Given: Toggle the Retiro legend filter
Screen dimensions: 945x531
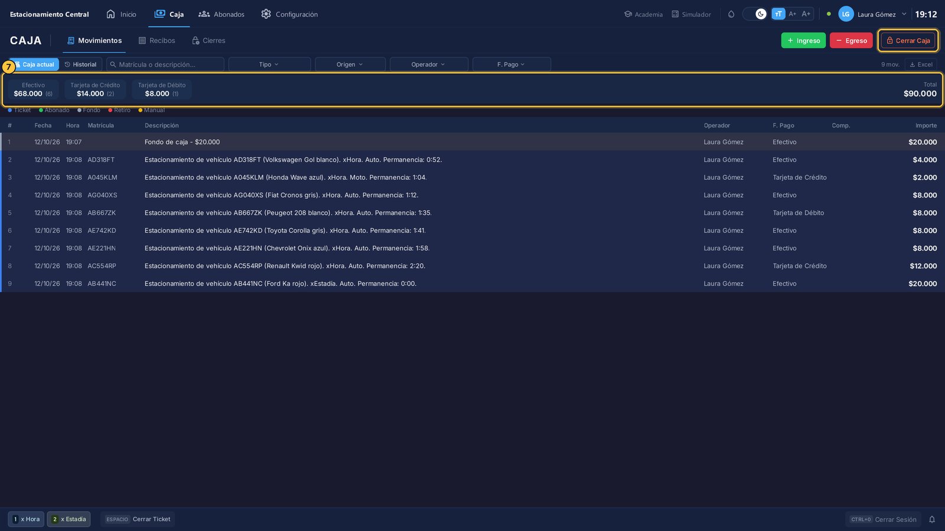Looking at the screenshot, I should [119, 110].
